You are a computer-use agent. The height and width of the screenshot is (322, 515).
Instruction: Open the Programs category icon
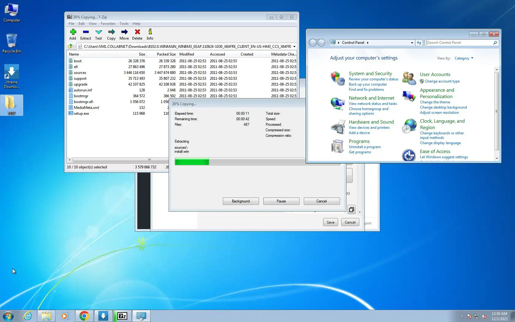click(338, 146)
